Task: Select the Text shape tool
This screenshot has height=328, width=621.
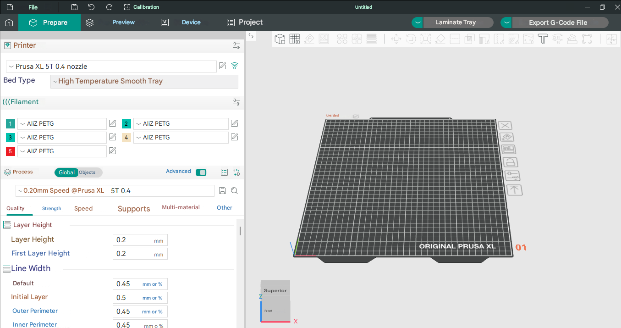Action: coord(543,39)
